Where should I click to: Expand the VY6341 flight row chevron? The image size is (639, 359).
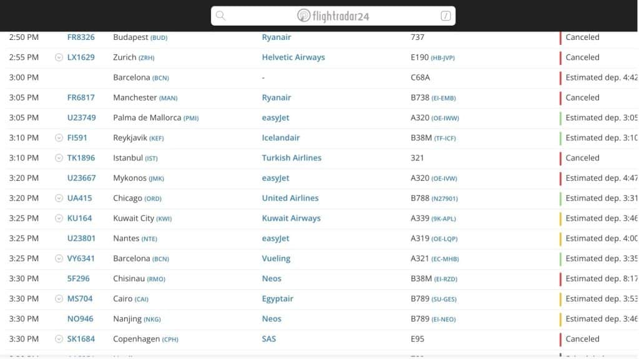tap(59, 259)
